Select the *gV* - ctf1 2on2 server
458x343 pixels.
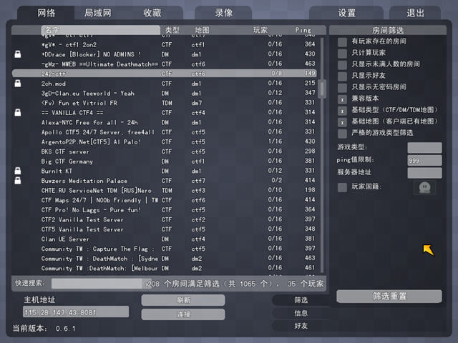coord(164,44)
